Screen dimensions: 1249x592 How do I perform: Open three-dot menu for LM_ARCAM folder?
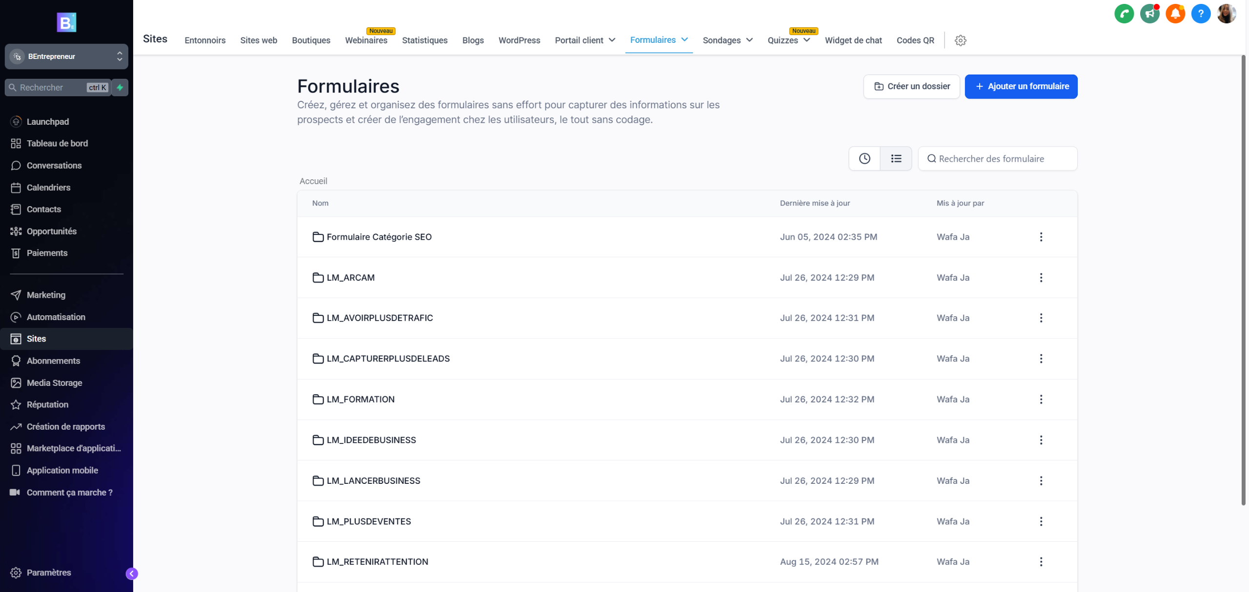point(1041,278)
